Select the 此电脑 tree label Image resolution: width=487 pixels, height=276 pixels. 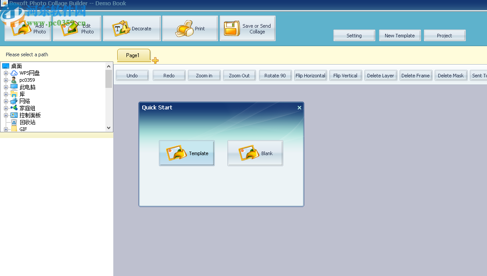(x=27, y=87)
